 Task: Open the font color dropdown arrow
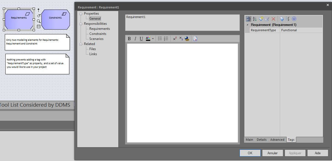[x=153, y=39]
